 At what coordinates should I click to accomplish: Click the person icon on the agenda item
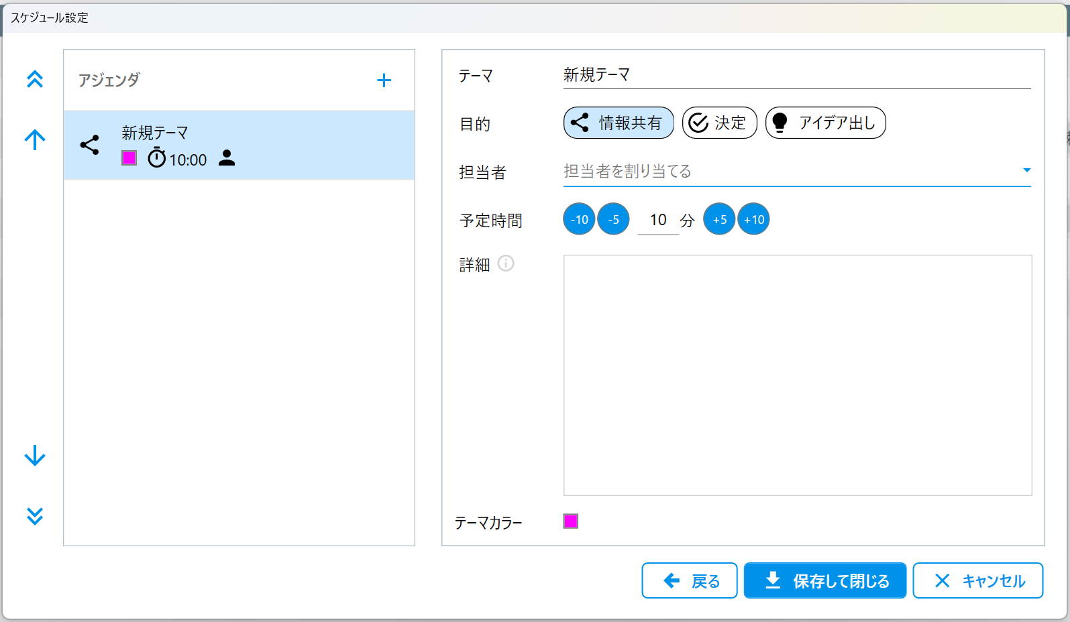click(227, 158)
